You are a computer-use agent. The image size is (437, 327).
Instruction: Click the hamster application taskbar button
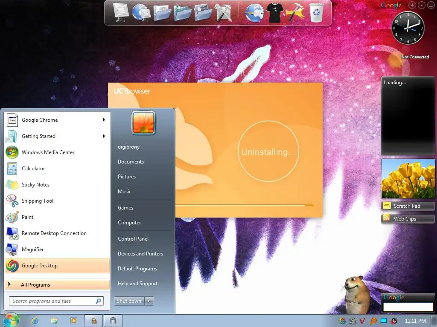pyautogui.click(x=93, y=321)
